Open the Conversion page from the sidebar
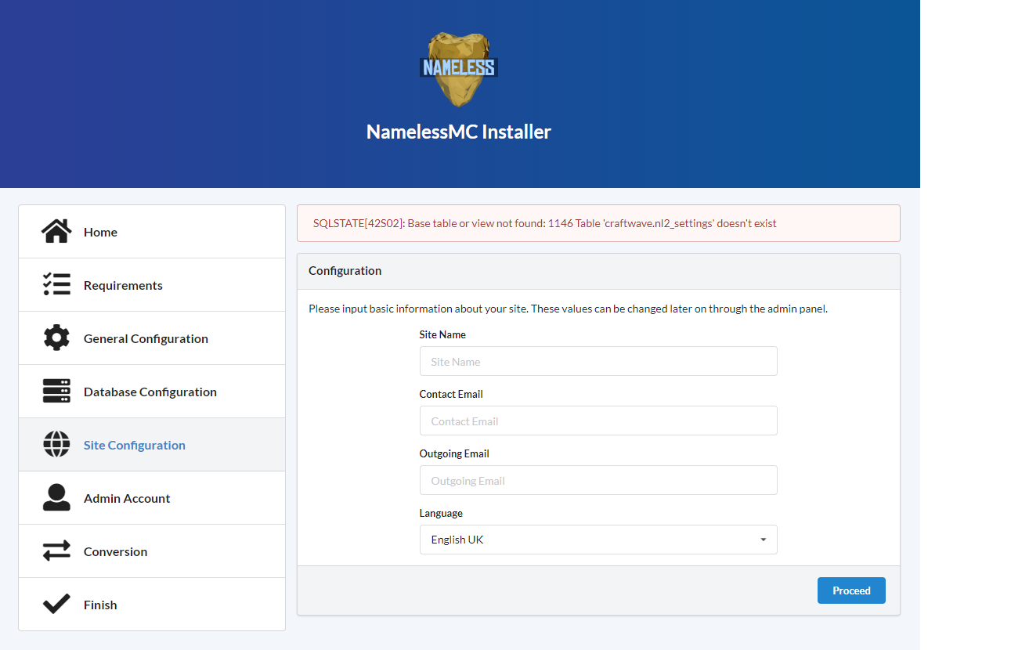Screen dimensions: 1011x650 click(x=115, y=551)
